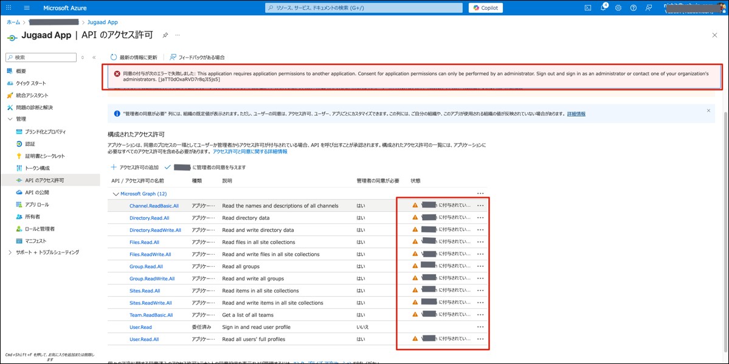Open more options for Group.Read.All row
Image resolution: width=729 pixels, height=364 pixels.
(x=480, y=266)
